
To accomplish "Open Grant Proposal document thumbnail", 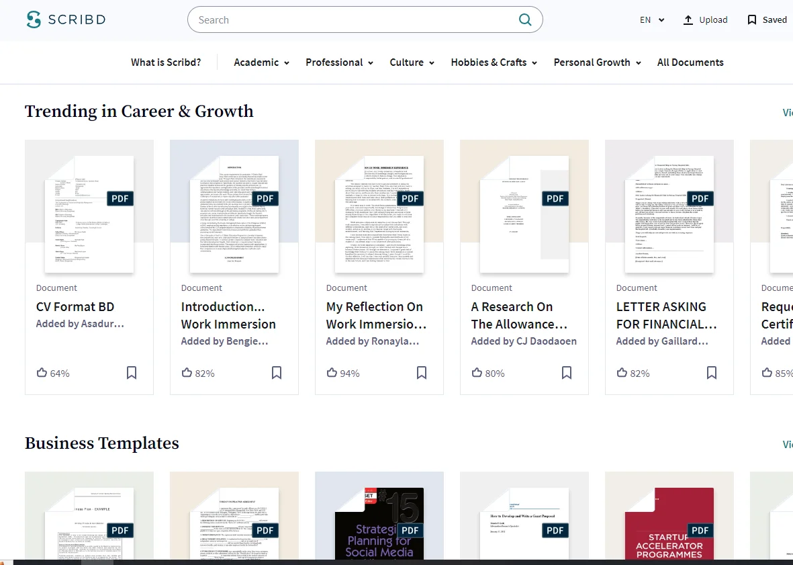I will (x=524, y=523).
